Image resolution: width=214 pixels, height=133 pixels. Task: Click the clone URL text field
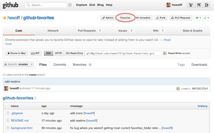coord(123,53)
